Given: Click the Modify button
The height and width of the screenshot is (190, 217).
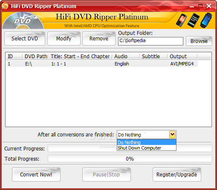Looking at the screenshot, I should [64, 39].
